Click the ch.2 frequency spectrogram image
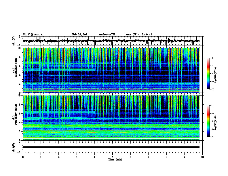The width and height of the screenshot is (228, 176). 111,118
